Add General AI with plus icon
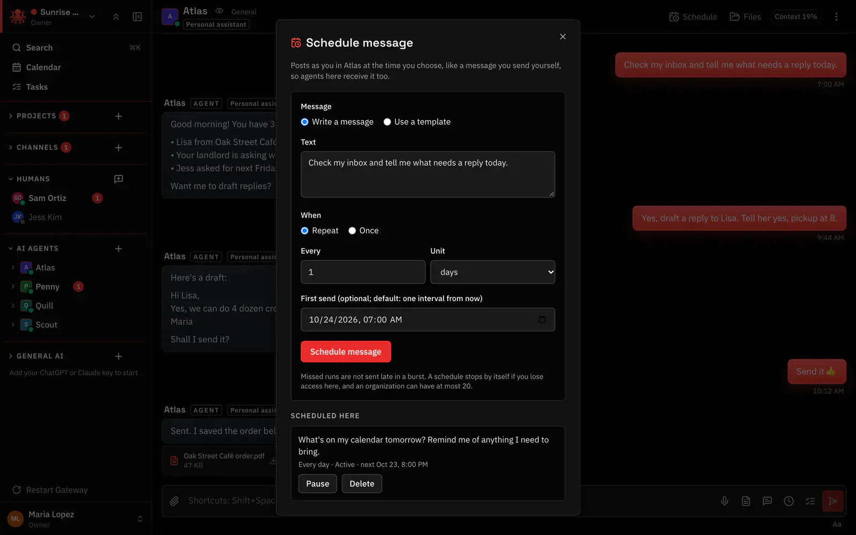This screenshot has height=535, width=856. click(119, 356)
